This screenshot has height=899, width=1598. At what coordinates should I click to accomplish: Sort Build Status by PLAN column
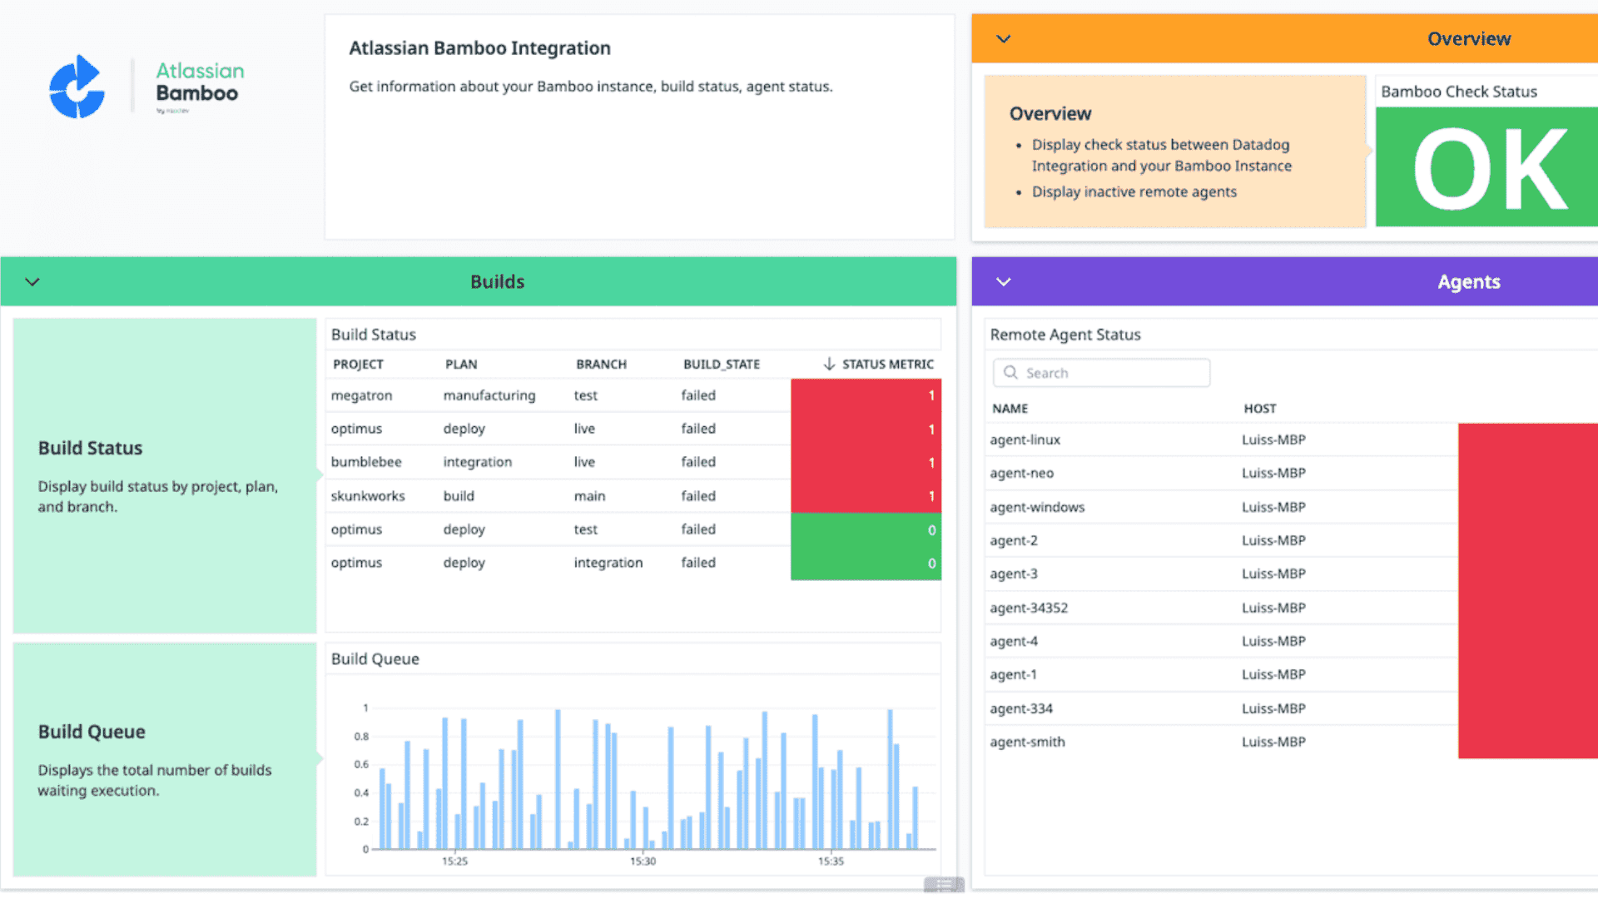(x=461, y=365)
